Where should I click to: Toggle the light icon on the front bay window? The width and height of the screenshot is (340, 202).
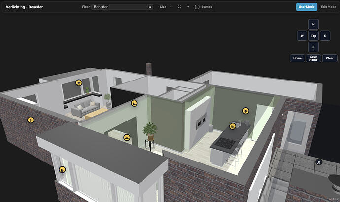62,169
